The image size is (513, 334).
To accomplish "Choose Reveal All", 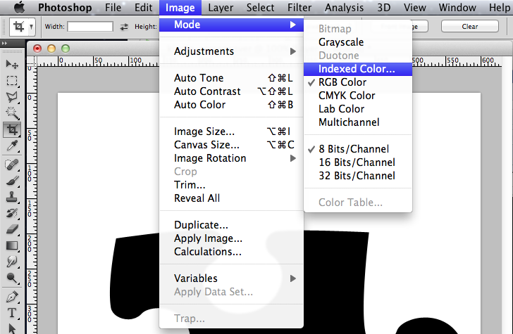I will 232,198.
